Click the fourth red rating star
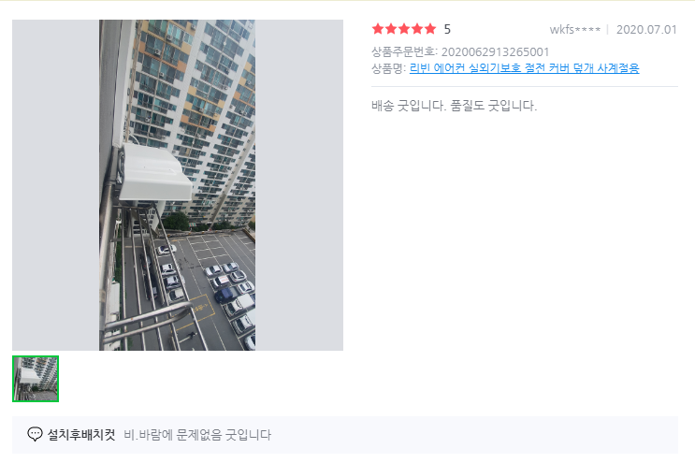 (x=417, y=29)
